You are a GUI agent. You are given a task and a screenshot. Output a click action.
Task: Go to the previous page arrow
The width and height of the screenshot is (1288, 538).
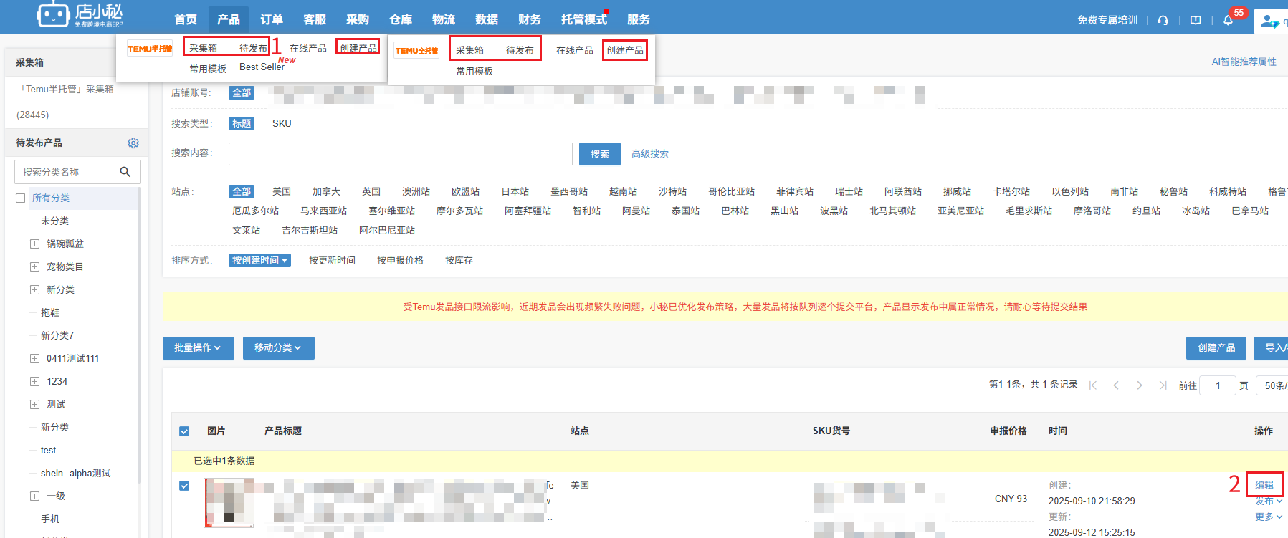pos(1116,385)
